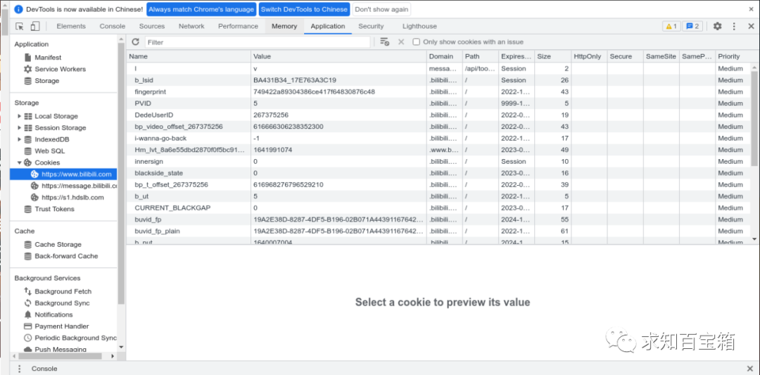Sort by the Value column header

338,56
